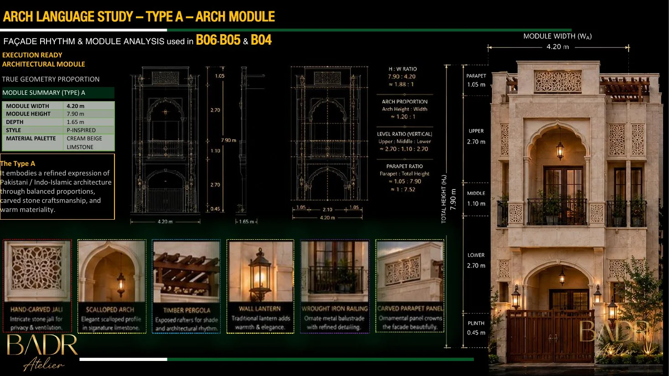The height and width of the screenshot is (376, 669).
Task: Click the yellow 'B04' code in subtitle
Action: point(261,40)
